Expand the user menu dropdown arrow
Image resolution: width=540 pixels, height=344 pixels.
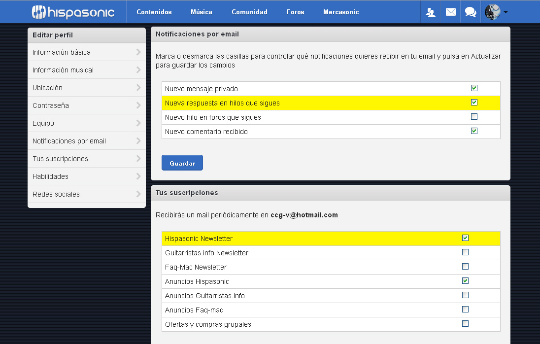[x=506, y=12]
